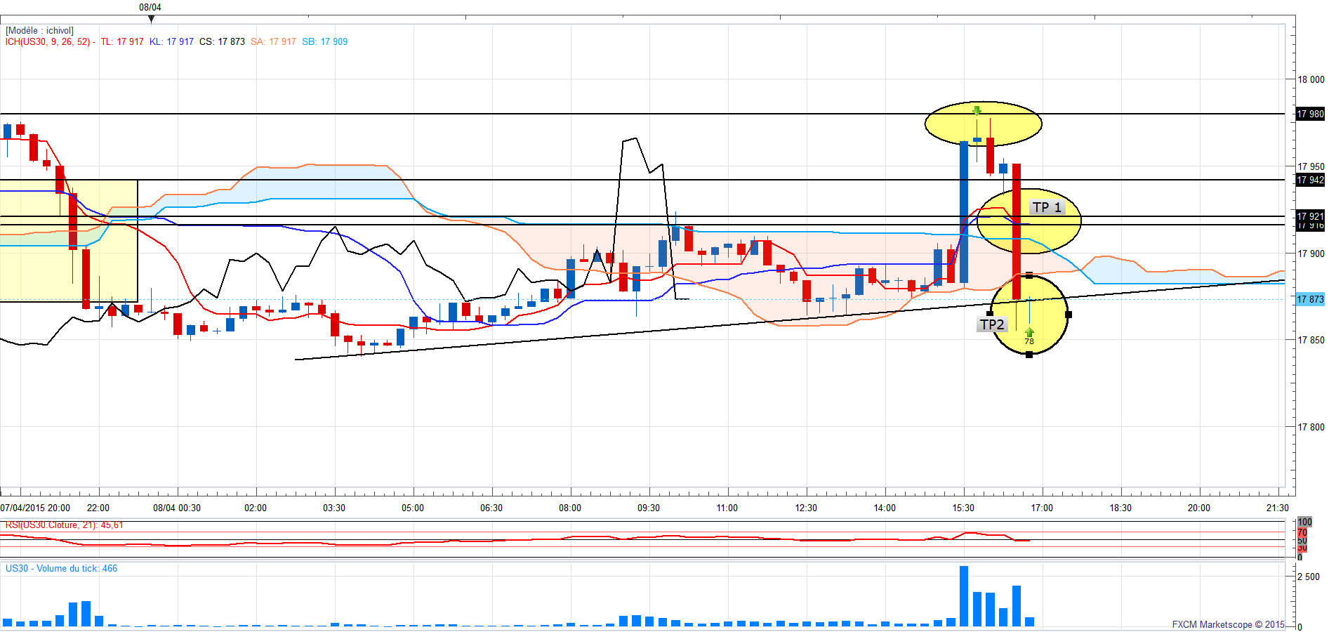
Task: Click the Modèle : ichivol template label
Action: pos(39,30)
